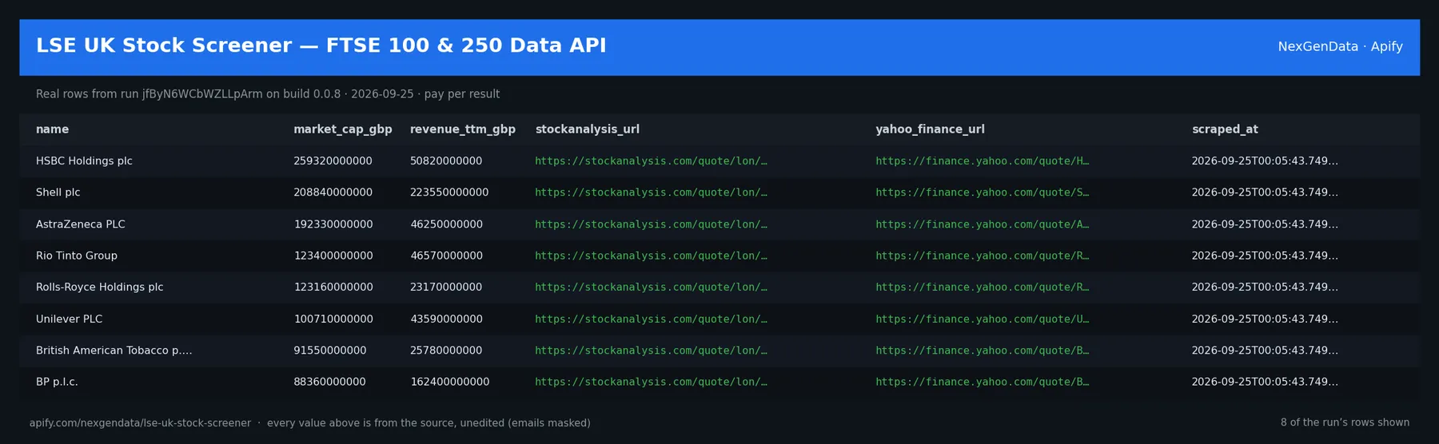Open Yahoo Finance link for HSBC Holdings
The width and height of the screenshot is (1439, 444).
[982, 161]
